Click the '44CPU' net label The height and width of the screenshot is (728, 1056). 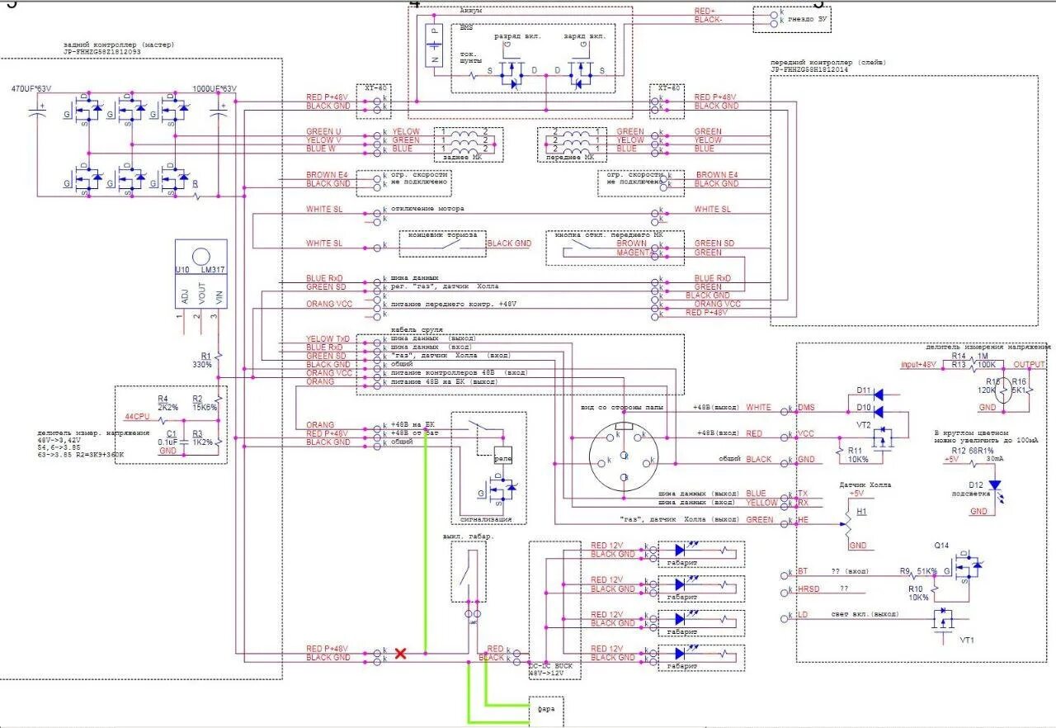tap(136, 417)
